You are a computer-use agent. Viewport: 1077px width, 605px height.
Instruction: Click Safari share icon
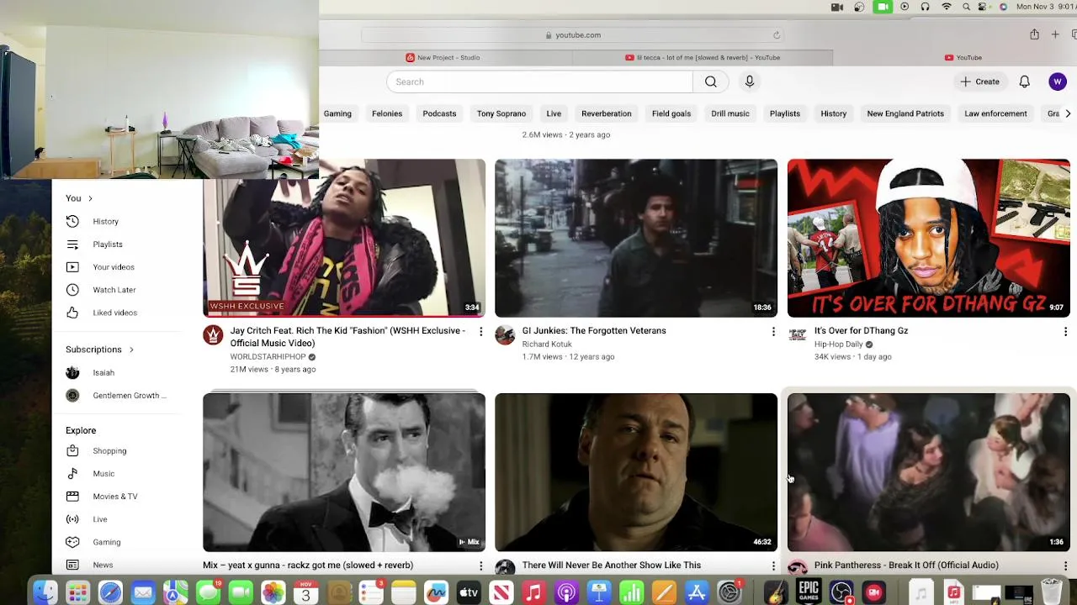click(1034, 34)
